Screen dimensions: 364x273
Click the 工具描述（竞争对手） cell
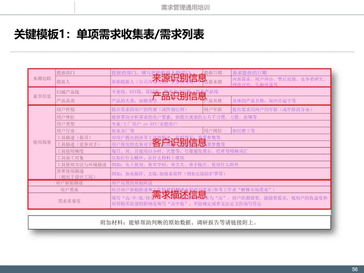coord(83,144)
